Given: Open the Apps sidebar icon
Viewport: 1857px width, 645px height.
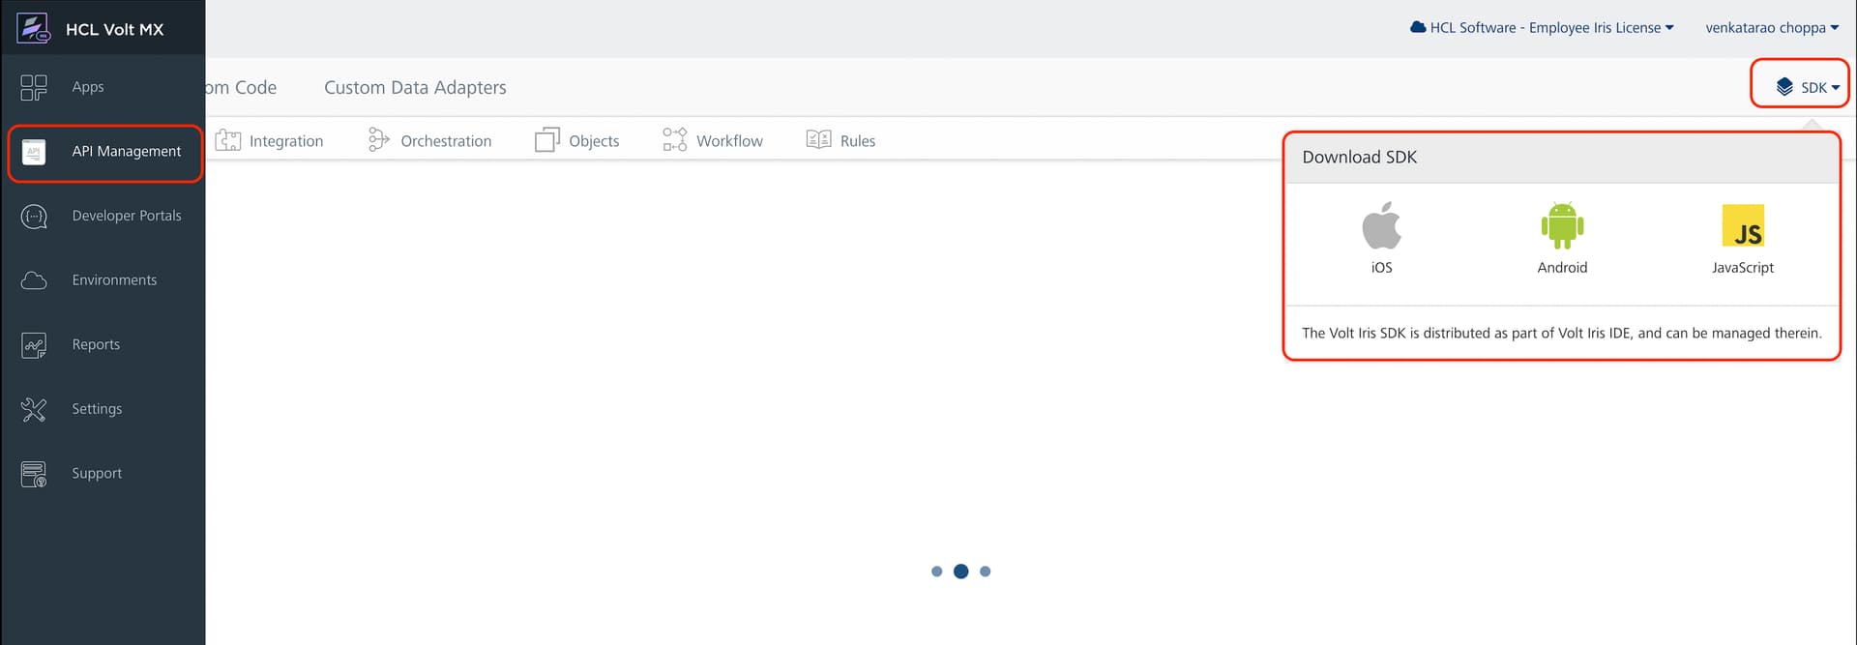Looking at the screenshot, I should (x=34, y=87).
